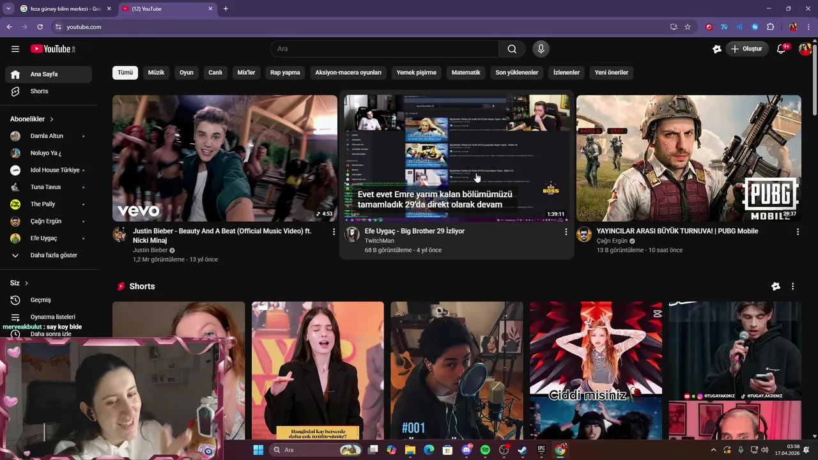Expand Daha fazla göster in subscriptions
This screenshot has height=460, width=818.
49,255
